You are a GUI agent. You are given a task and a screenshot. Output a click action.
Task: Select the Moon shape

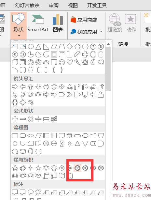coord(93,62)
